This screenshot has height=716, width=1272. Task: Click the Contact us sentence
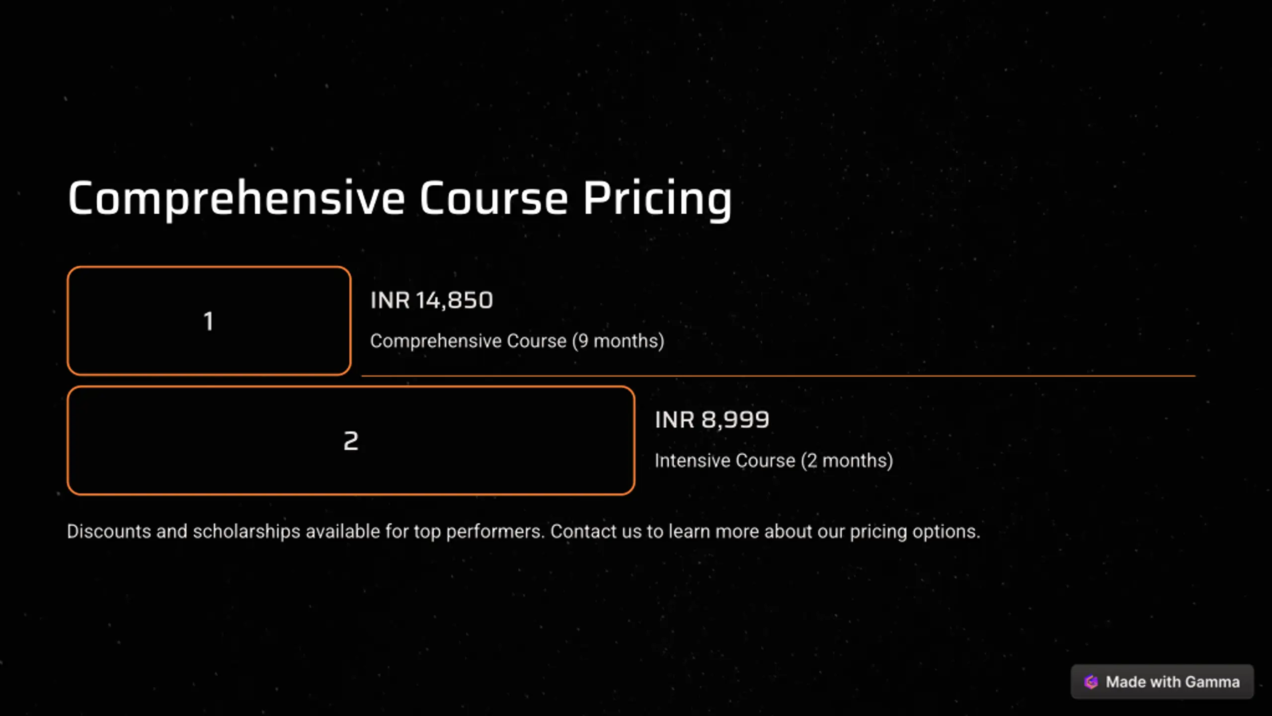[765, 532]
